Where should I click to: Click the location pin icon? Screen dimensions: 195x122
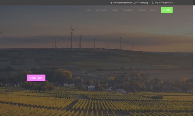coord(111,3)
